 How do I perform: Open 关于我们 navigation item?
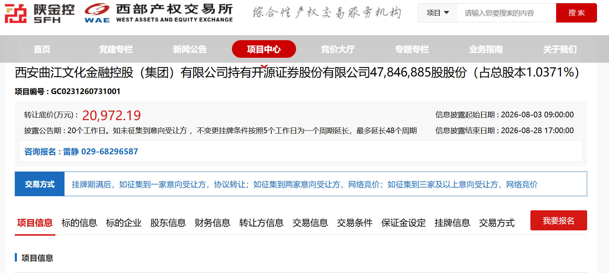(x=560, y=49)
